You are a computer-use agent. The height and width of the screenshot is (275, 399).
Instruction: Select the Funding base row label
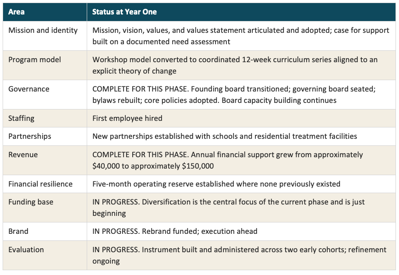click(31, 202)
